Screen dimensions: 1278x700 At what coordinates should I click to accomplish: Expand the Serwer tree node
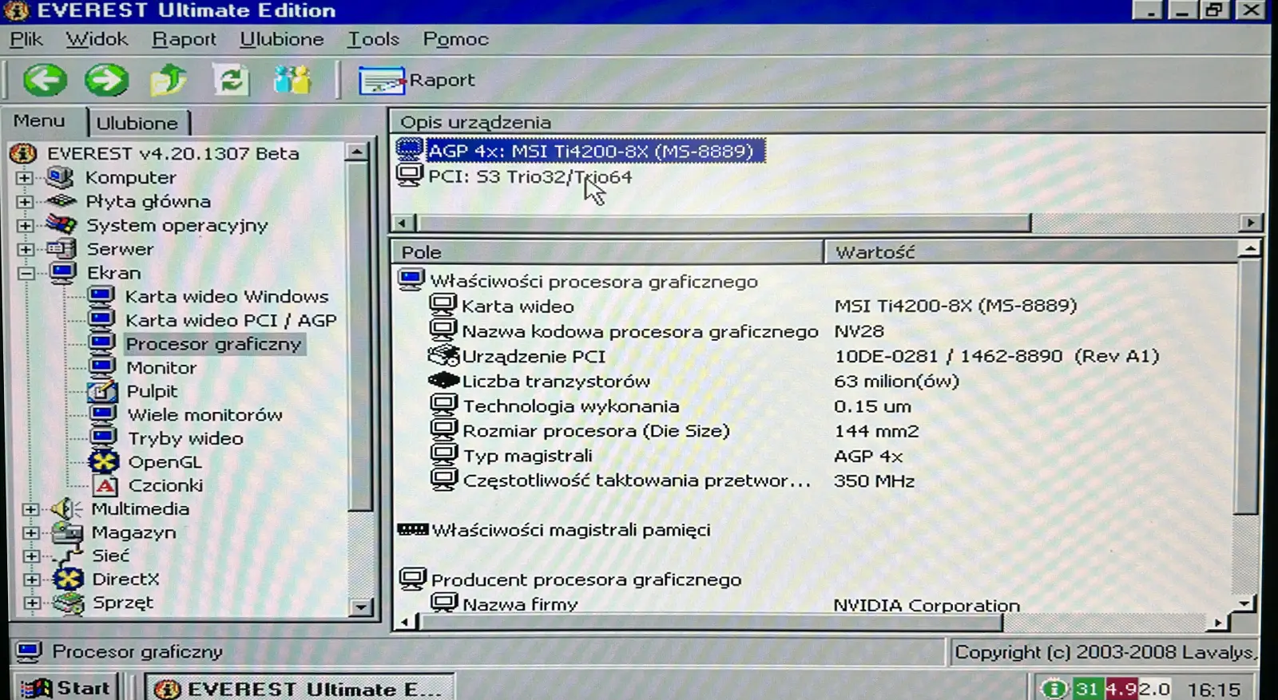25,249
